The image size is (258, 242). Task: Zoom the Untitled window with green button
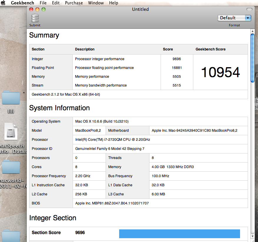[x=44, y=9]
